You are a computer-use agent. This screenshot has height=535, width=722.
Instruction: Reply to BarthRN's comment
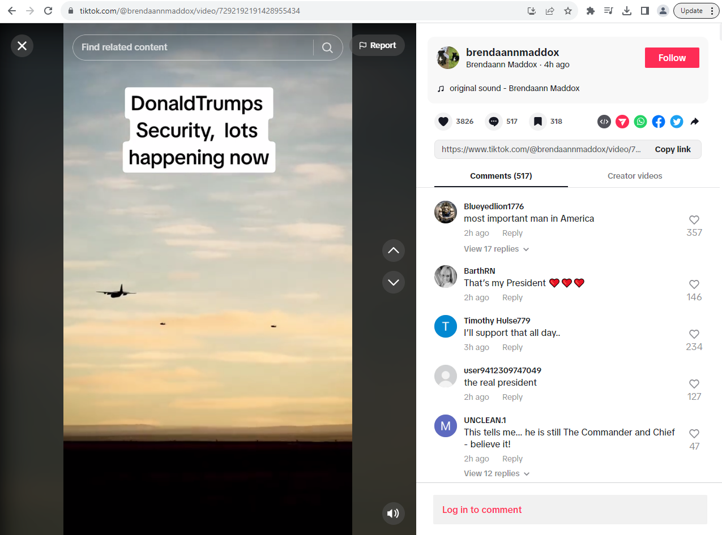pyautogui.click(x=512, y=297)
